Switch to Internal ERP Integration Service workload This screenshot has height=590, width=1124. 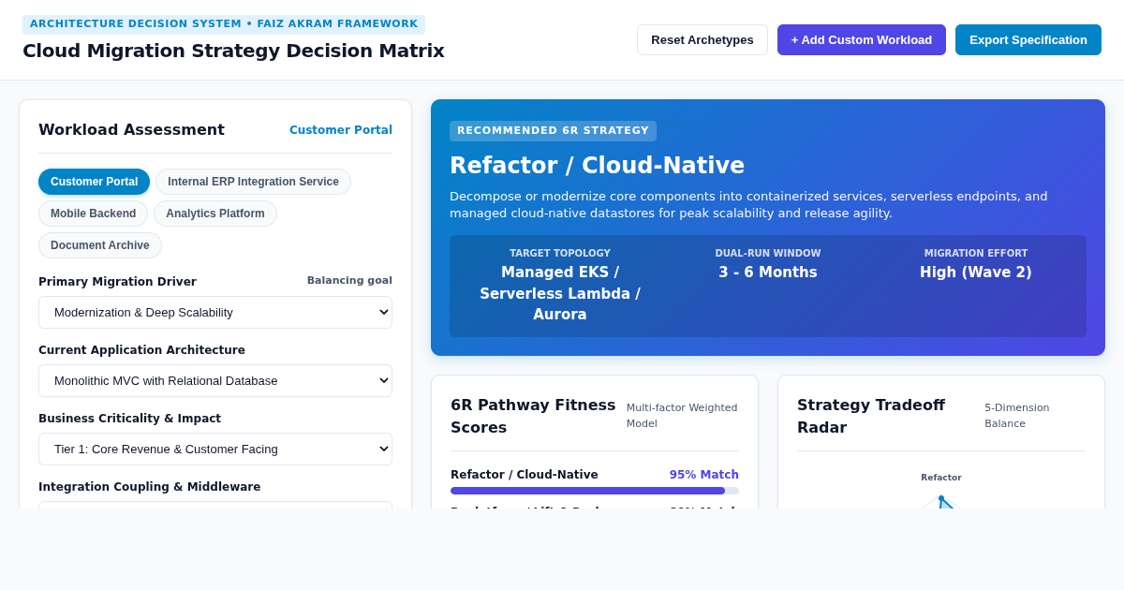point(253,182)
